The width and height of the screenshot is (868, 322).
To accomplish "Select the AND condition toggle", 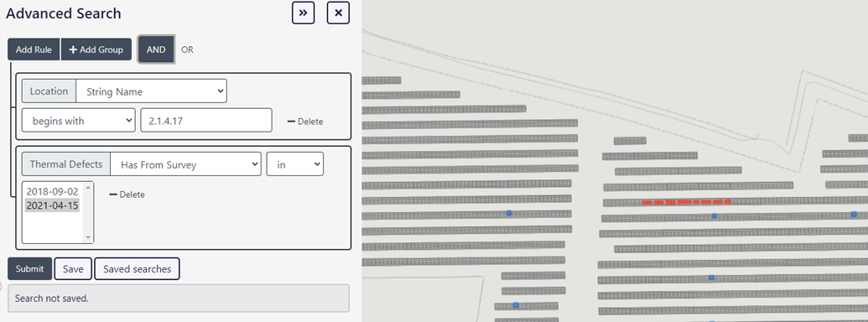I will 156,49.
